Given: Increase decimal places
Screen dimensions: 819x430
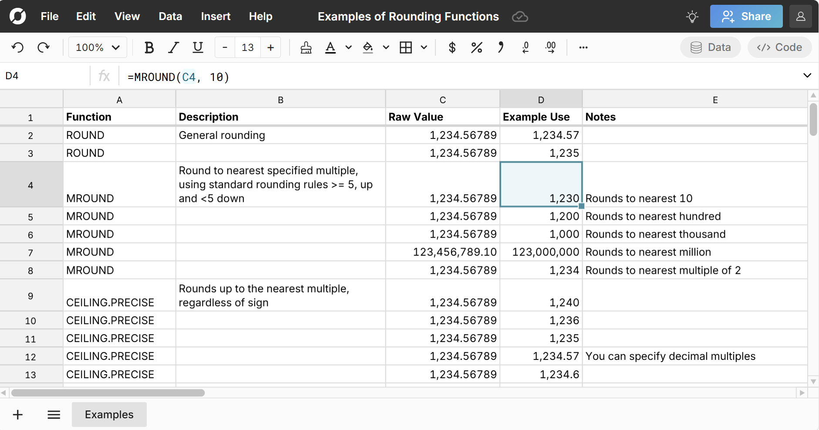Looking at the screenshot, I should [x=550, y=47].
